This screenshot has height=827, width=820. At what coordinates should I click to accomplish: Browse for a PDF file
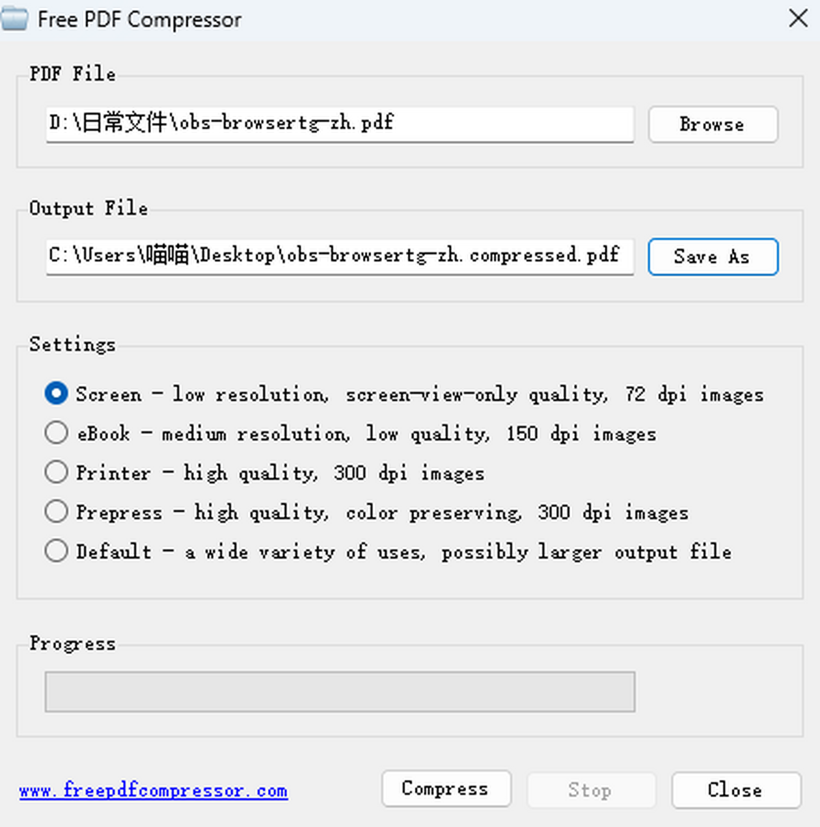713,124
